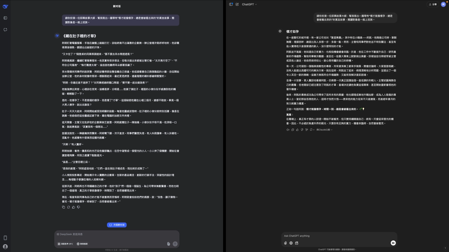Click the ChatGPT logo beside response
The height and width of the screenshot is (252, 449).
point(280,31)
